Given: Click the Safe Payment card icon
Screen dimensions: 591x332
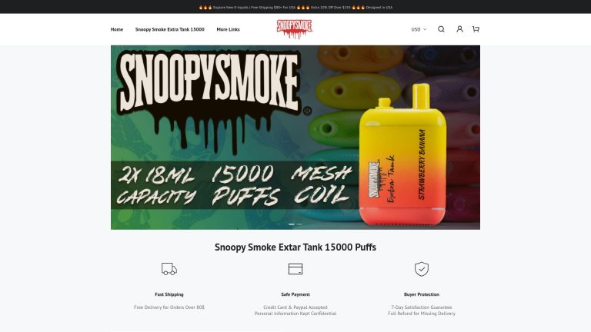Looking at the screenshot, I should (x=295, y=269).
